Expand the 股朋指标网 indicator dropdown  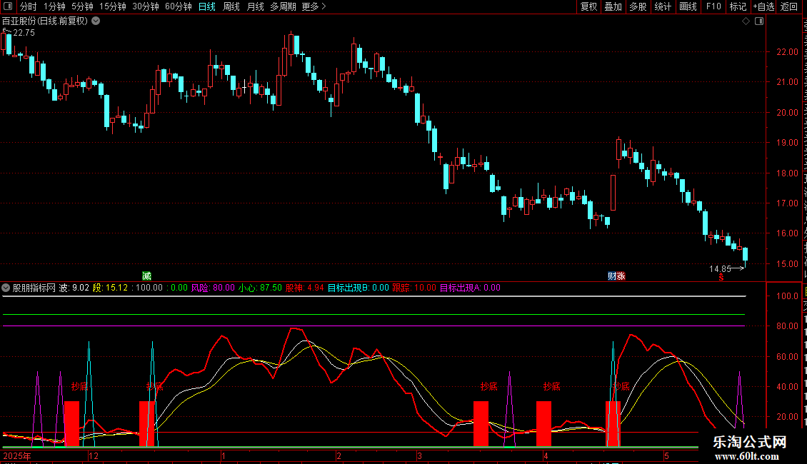6,288
